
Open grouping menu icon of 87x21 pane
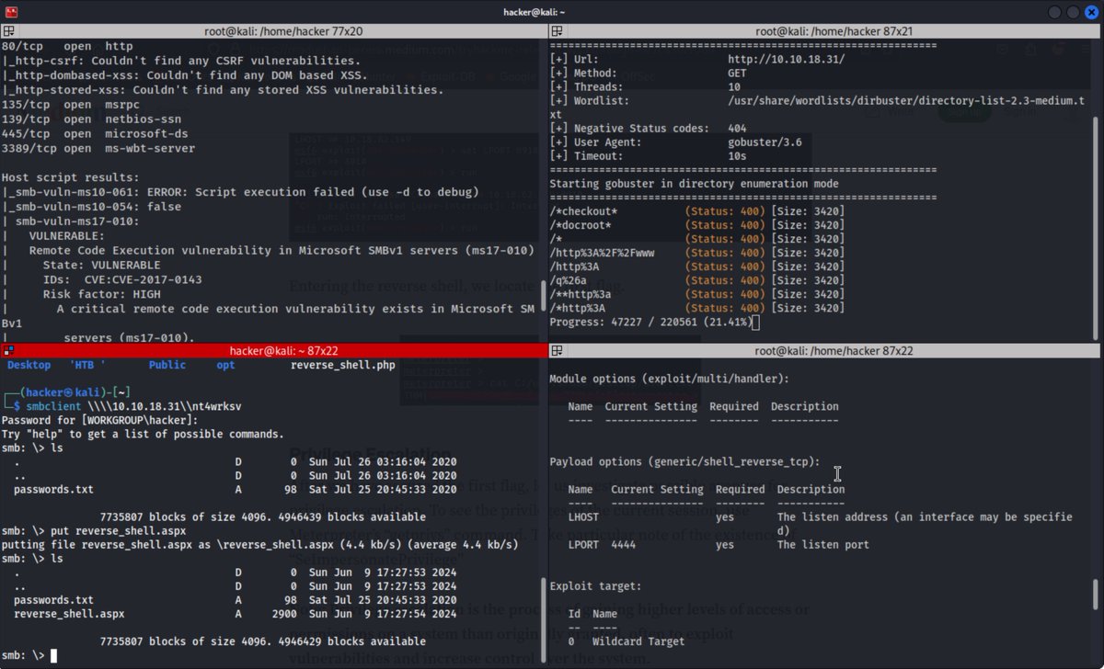coord(557,31)
